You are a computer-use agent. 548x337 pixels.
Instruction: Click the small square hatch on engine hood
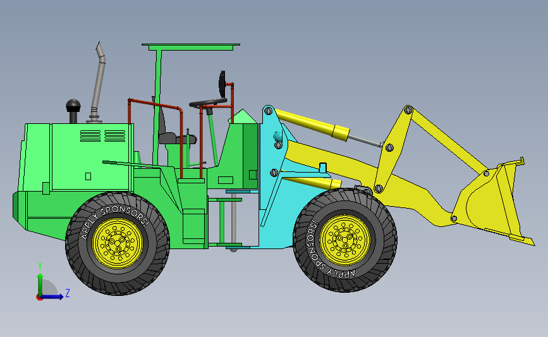click(x=88, y=176)
